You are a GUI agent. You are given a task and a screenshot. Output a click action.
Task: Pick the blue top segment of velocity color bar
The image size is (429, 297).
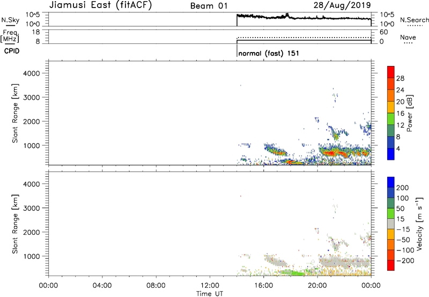(391, 182)
